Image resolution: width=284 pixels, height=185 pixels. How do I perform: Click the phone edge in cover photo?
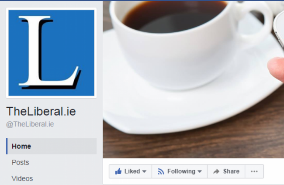tap(279, 31)
